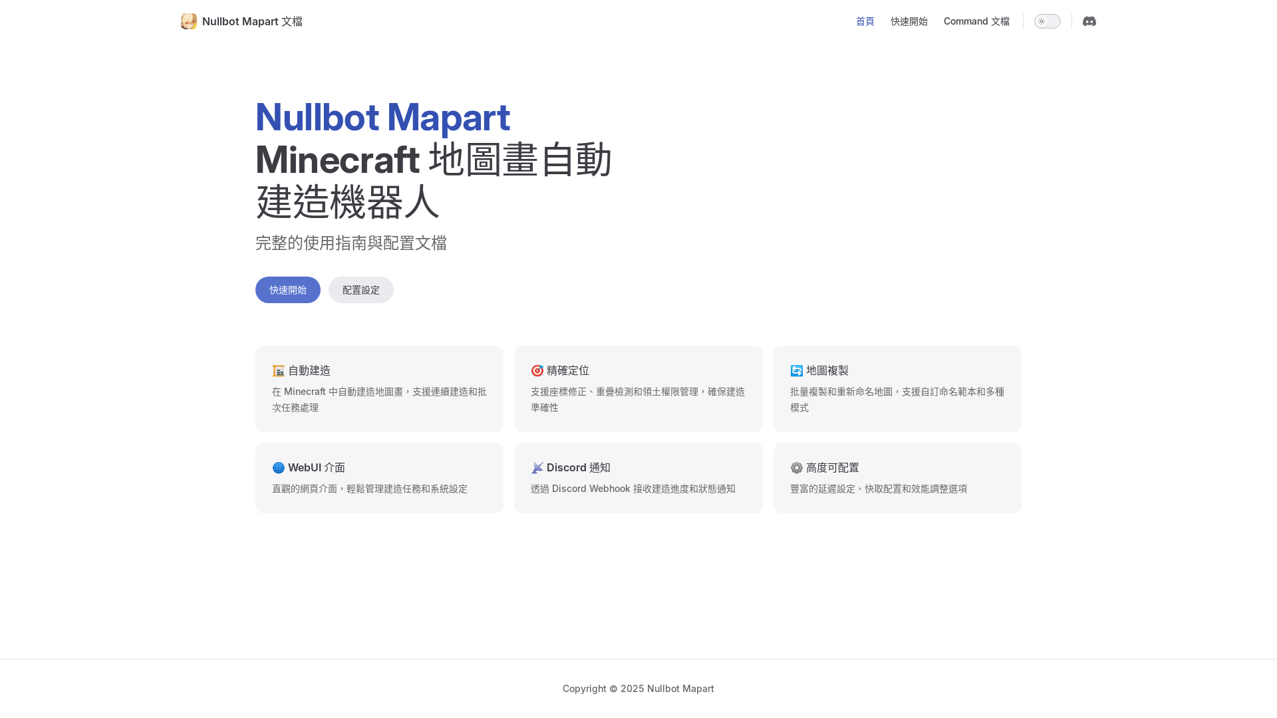
Task: Click the description text under 自動建造
Action: 379,400
